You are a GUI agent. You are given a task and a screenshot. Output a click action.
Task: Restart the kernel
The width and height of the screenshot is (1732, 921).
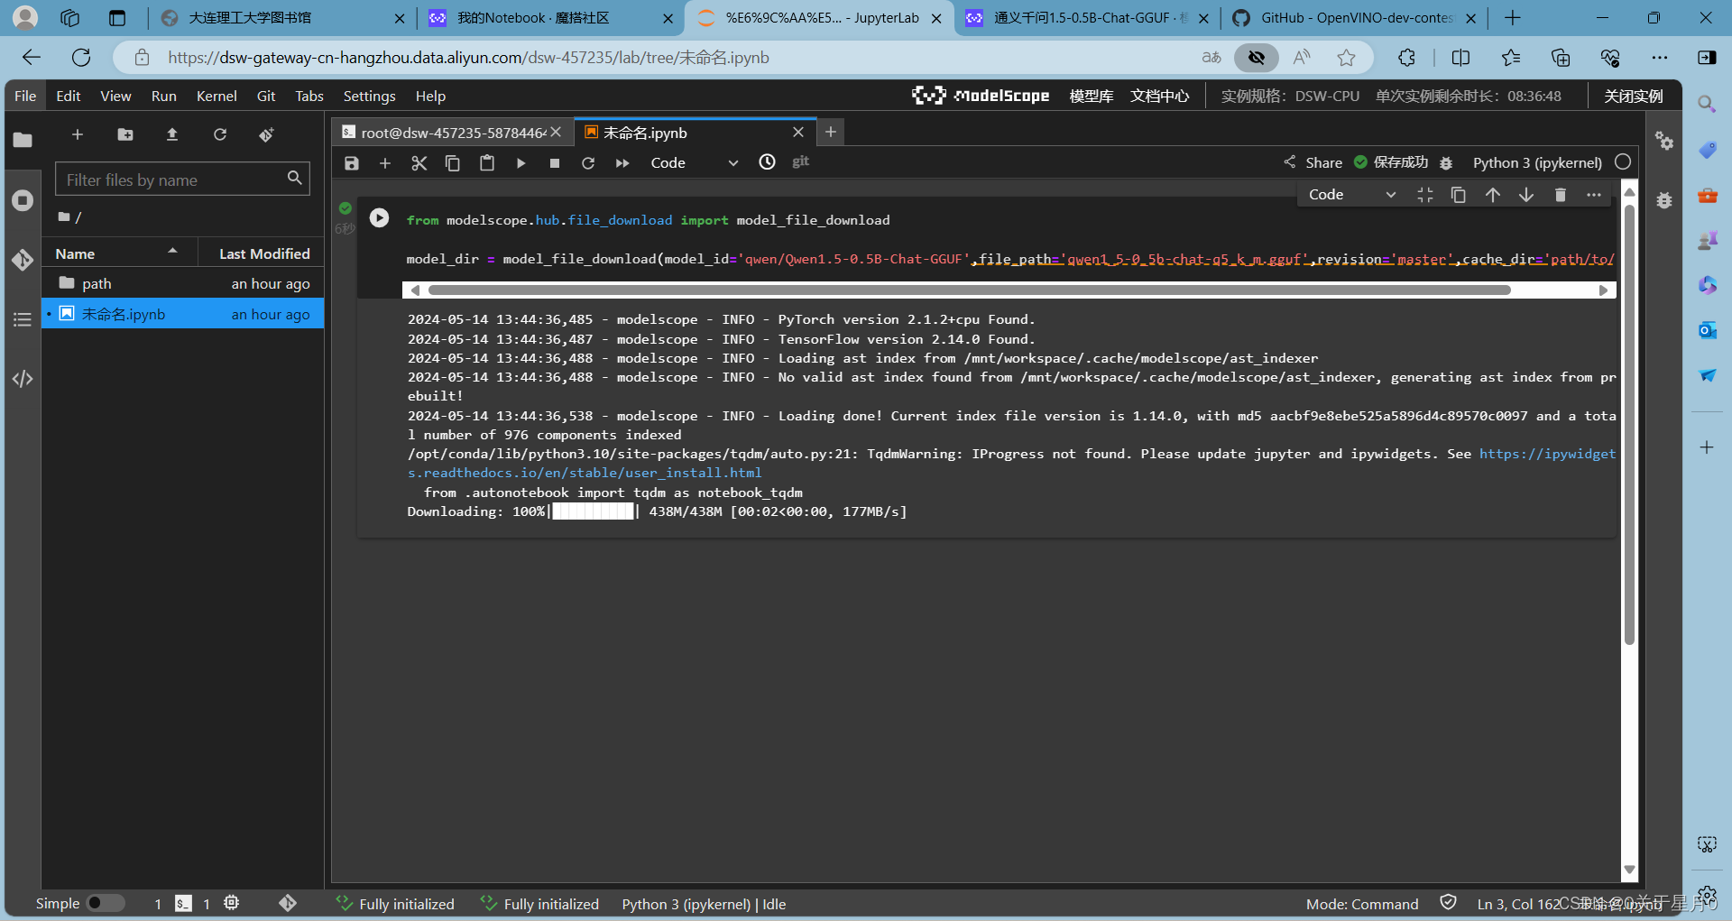click(x=588, y=163)
